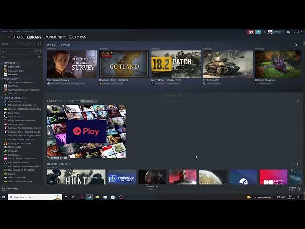Open the Steam menu
This screenshot has height=229, width=305.
(x=4, y=31)
